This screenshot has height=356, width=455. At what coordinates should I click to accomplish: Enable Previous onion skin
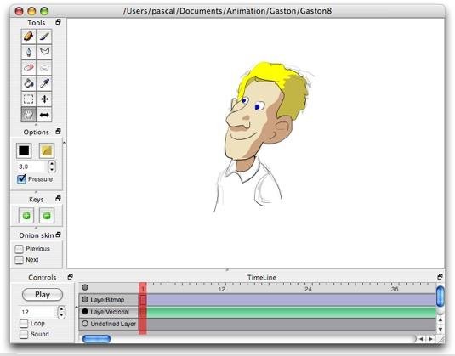[20, 249]
